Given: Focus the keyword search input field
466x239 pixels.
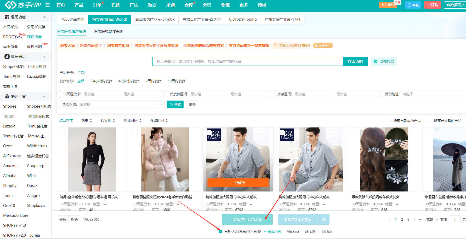Looking at the screenshot, I should pyautogui.click(x=248, y=61).
